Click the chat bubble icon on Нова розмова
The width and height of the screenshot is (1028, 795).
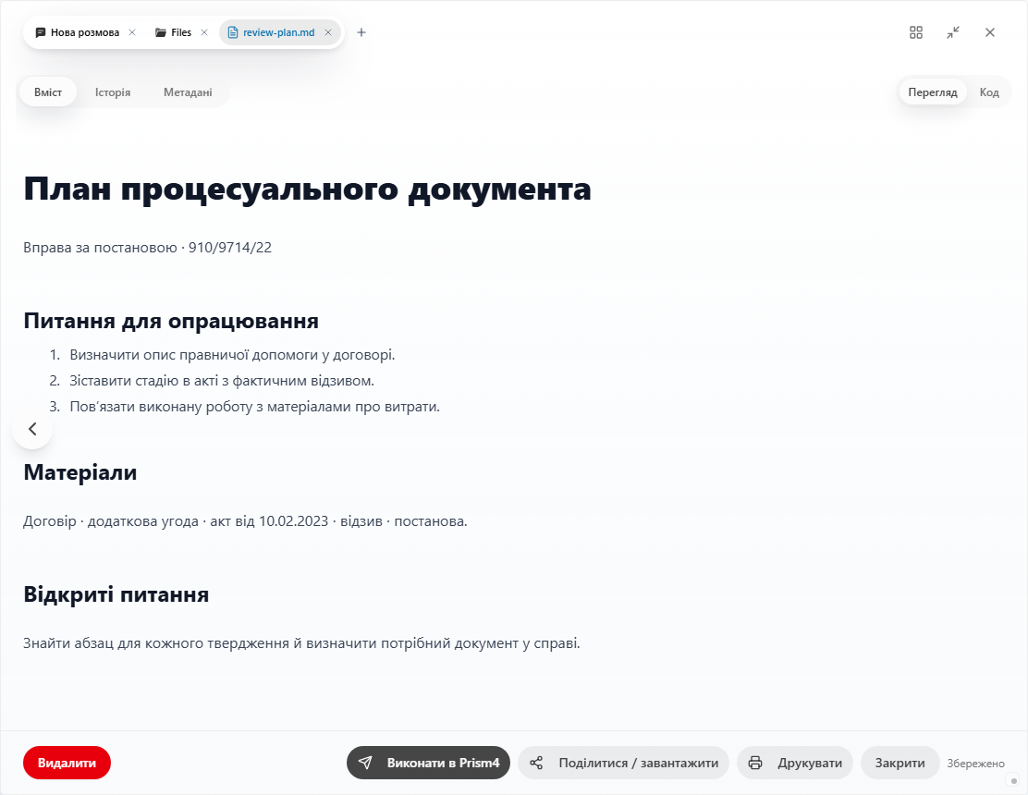point(40,32)
